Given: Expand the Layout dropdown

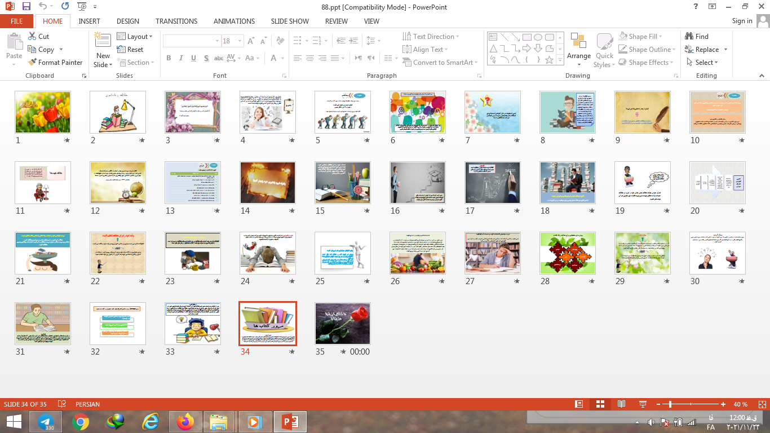Looking at the screenshot, I should click(x=135, y=37).
